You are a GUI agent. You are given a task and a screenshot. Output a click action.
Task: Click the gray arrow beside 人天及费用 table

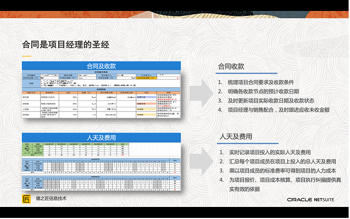point(201,161)
